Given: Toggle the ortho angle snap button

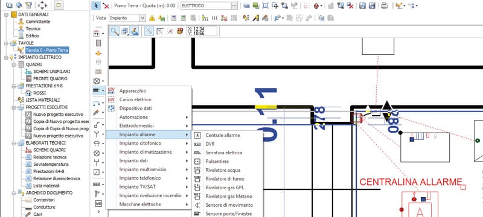Looking at the screenshot, I should point(160,31).
